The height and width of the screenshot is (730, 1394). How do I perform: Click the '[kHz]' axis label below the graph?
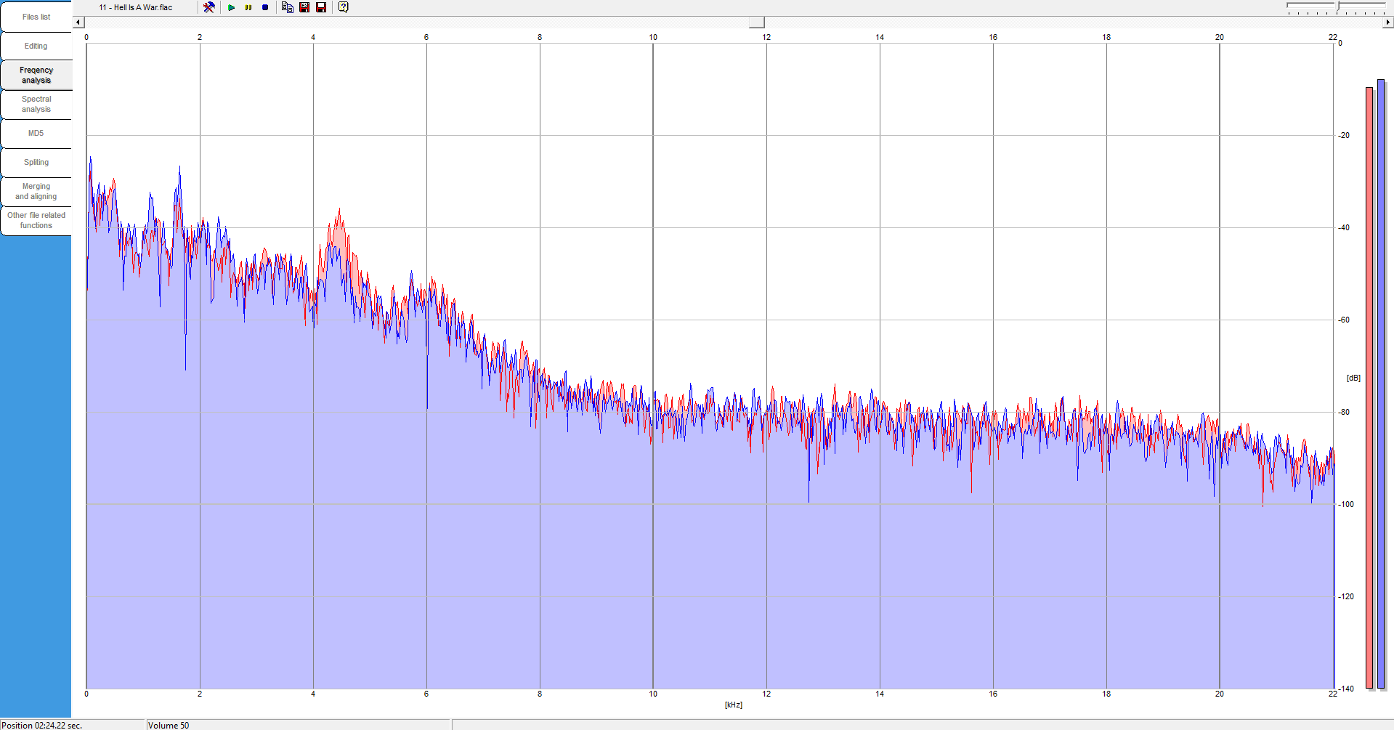click(734, 705)
